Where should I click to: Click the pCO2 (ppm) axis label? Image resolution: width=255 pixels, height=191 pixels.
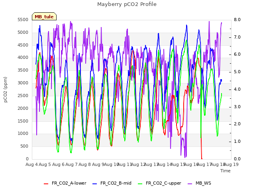tap(6, 90)
